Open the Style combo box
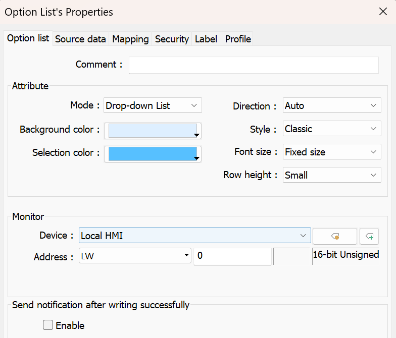The height and width of the screenshot is (338, 396). pyautogui.click(x=332, y=129)
